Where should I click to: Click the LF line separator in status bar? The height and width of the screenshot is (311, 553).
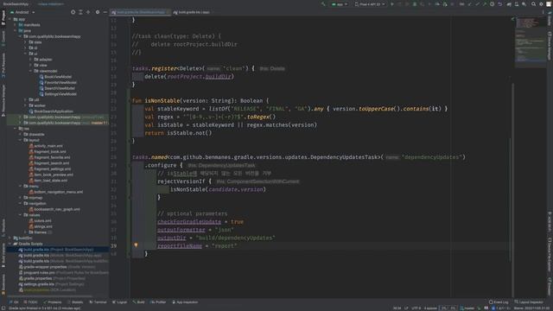point(406,308)
